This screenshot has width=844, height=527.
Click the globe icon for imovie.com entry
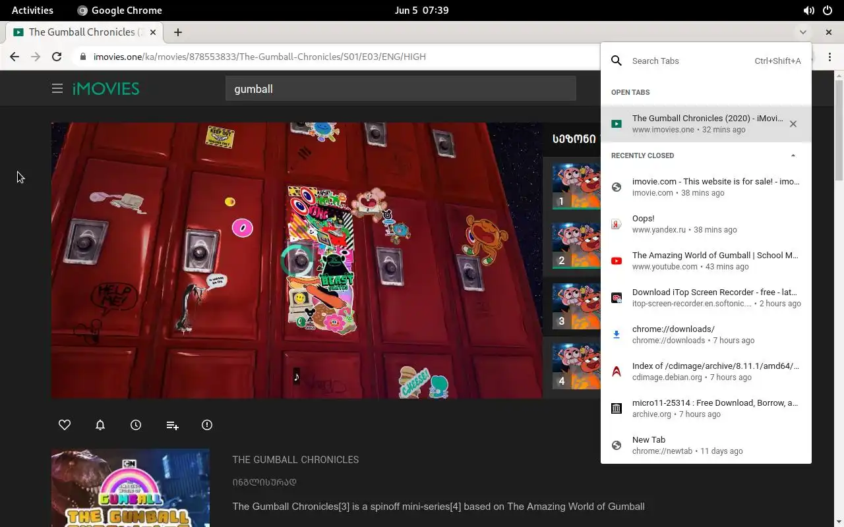click(x=617, y=187)
